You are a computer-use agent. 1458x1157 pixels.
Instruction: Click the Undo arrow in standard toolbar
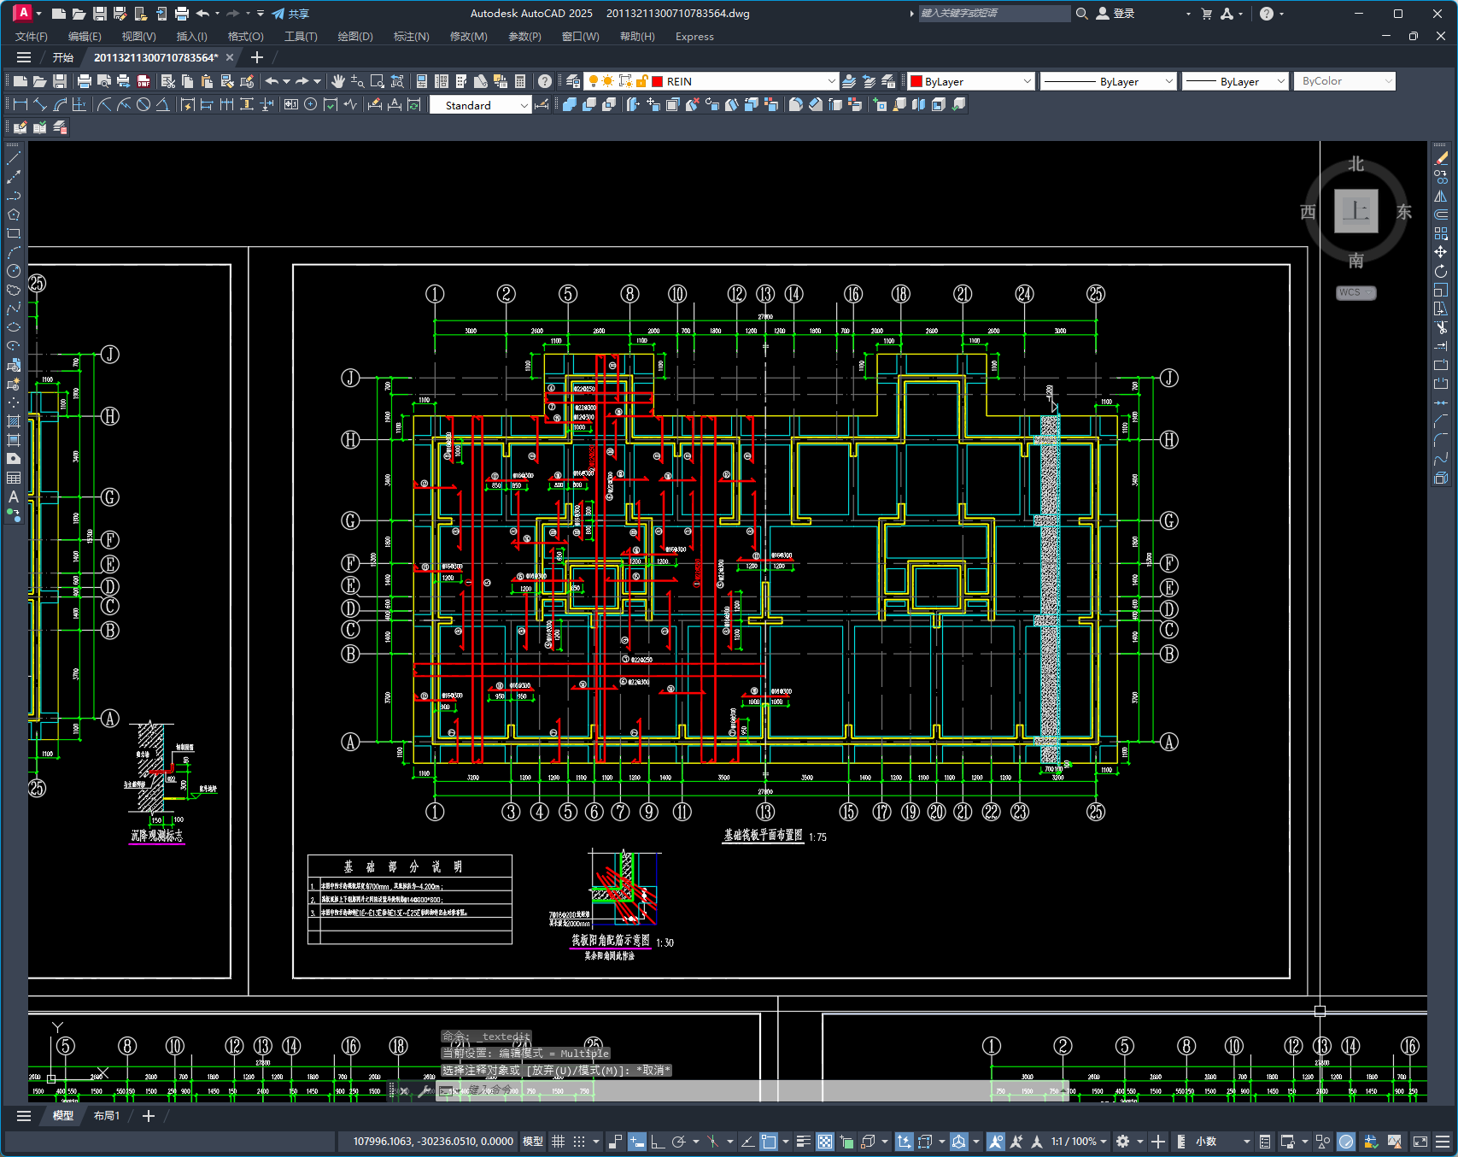[x=272, y=81]
